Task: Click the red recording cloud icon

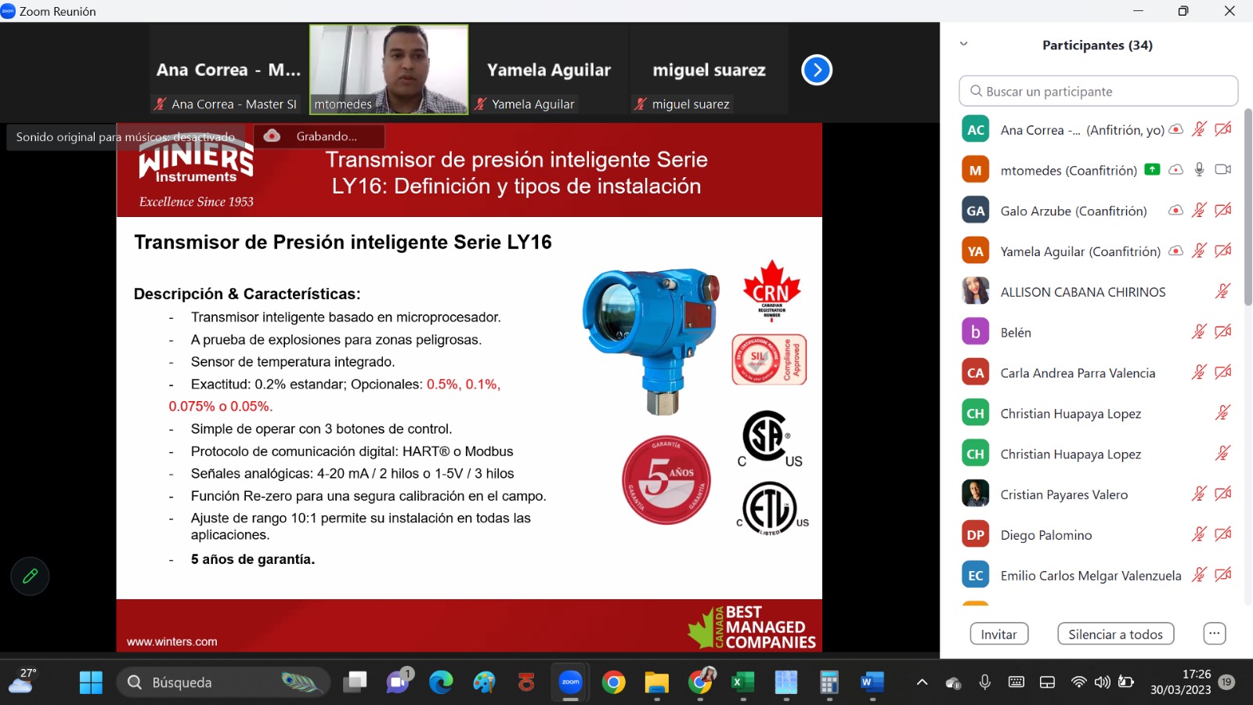Action: (272, 136)
